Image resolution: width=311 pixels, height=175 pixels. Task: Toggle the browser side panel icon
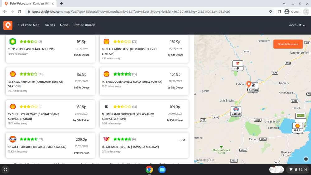click(x=280, y=12)
